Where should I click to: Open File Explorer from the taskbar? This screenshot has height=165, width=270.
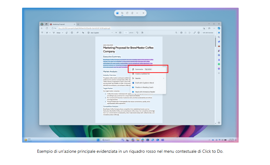(x=138, y=140)
